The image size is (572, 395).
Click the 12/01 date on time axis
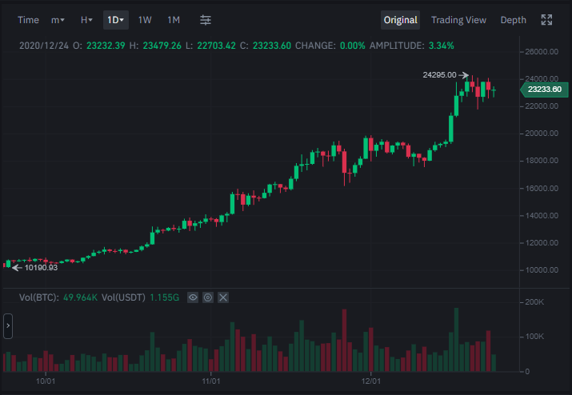(371, 381)
